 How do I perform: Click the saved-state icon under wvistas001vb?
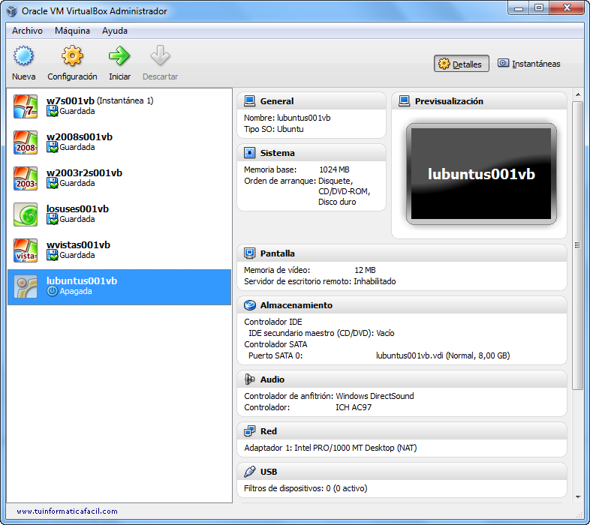point(53,255)
